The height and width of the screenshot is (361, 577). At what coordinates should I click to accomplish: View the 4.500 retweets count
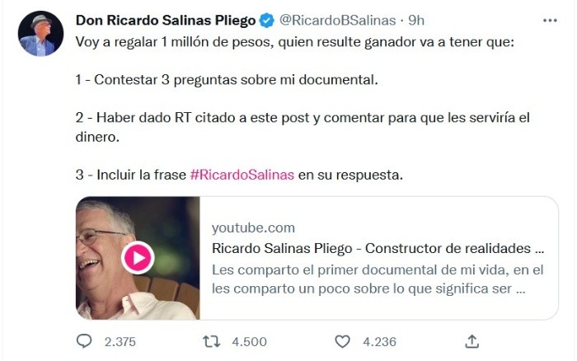249,342
